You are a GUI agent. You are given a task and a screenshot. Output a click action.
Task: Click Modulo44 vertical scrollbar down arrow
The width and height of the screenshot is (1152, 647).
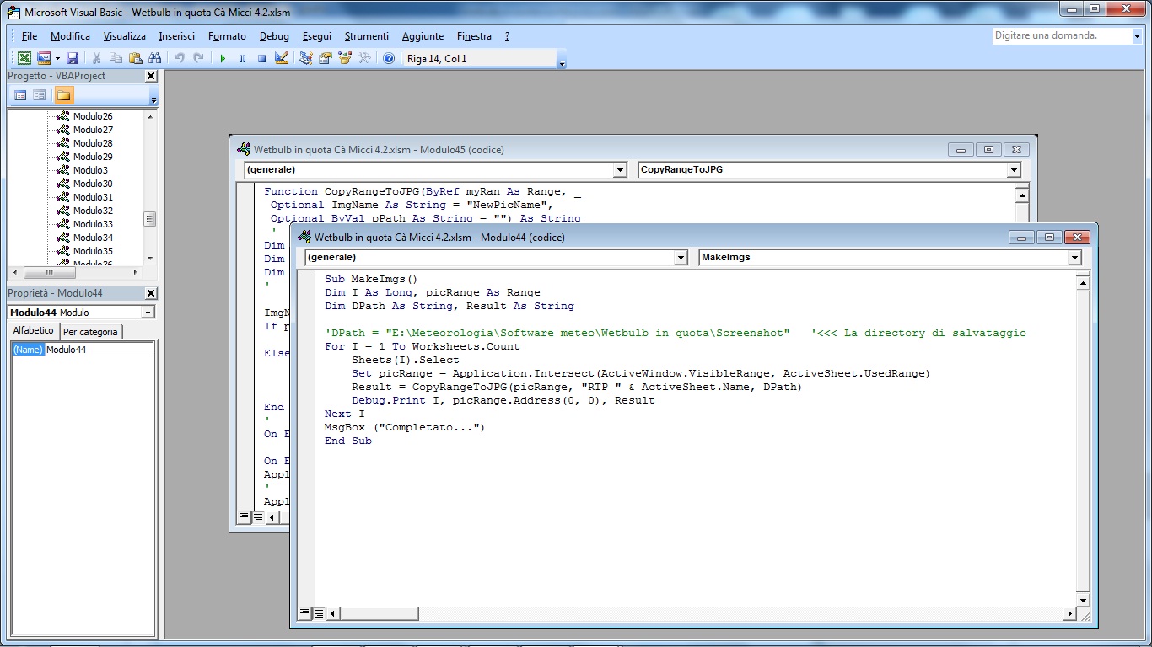[x=1083, y=600]
